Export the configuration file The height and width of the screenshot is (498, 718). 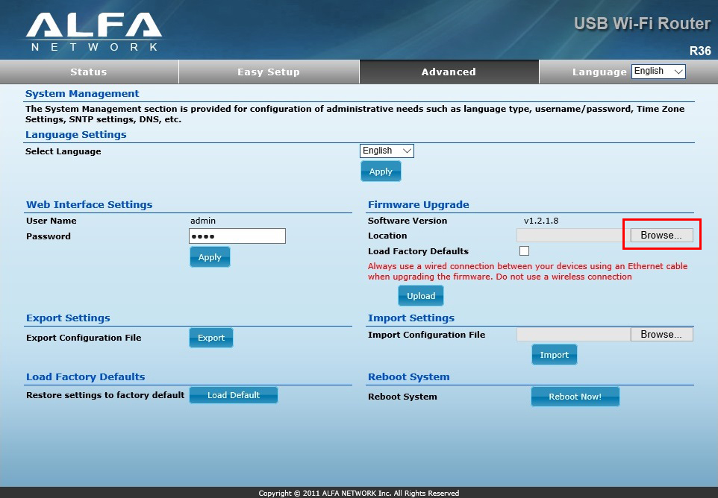coord(211,338)
